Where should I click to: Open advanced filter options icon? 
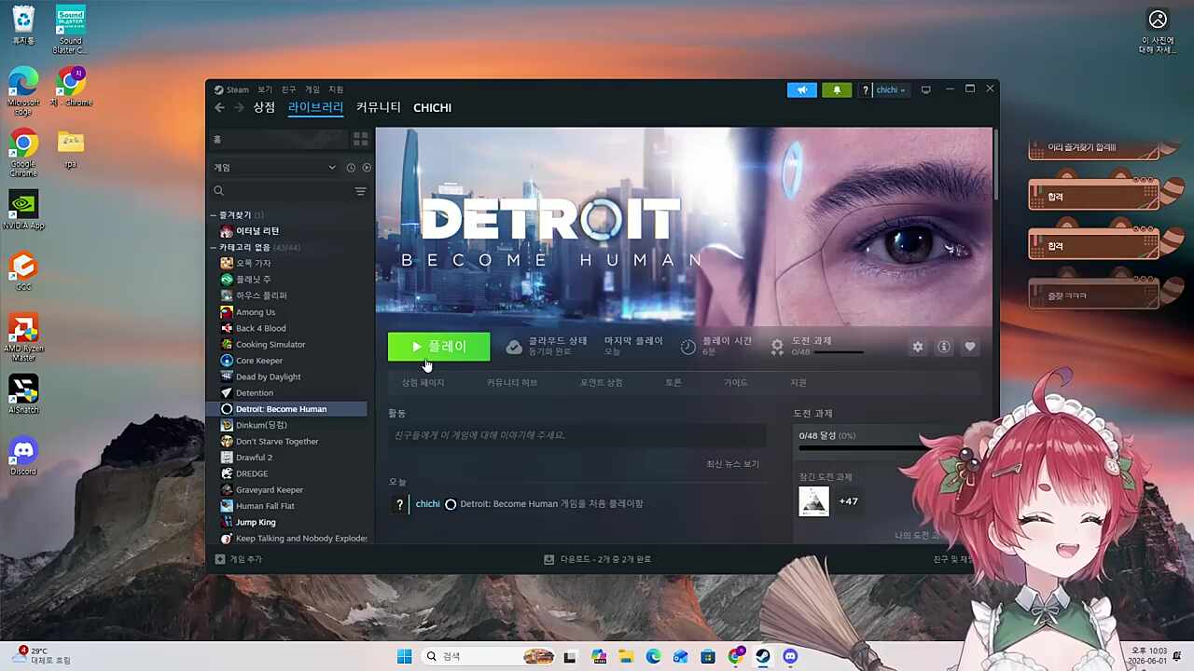point(360,191)
